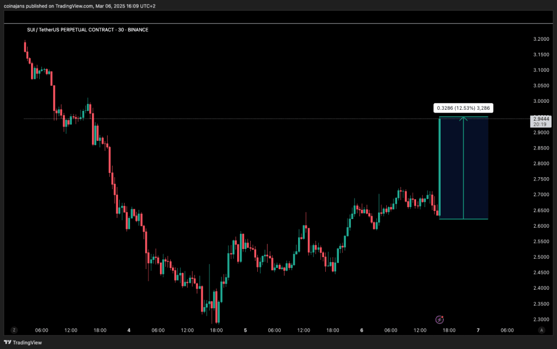The height and width of the screenshot is (349, 557).
Task: Click the 0.3286 (12.53%) measurement label
Action: tap(463, 108)
